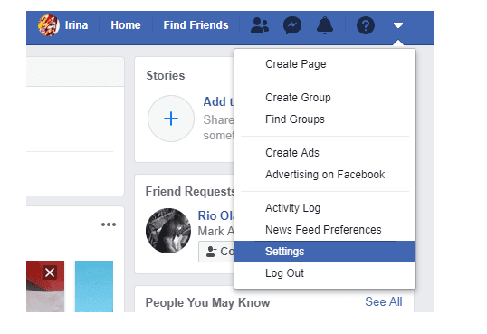Go to Irina's profile name link
This screenshot has width=487, height=334.
click(76, 25)
